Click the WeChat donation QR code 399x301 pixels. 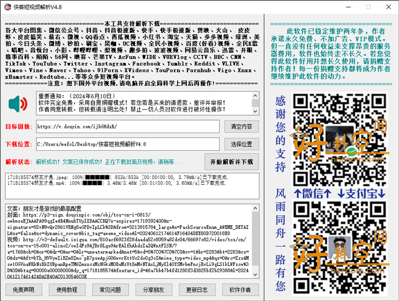coord(340,140)
